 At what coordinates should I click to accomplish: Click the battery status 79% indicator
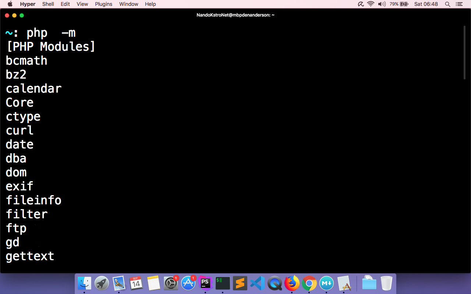pyautogui.click(x=399, y=4)
